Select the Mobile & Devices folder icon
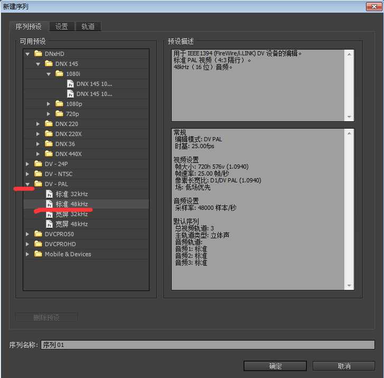The image size is (384, 378). [x=38, y=254]
